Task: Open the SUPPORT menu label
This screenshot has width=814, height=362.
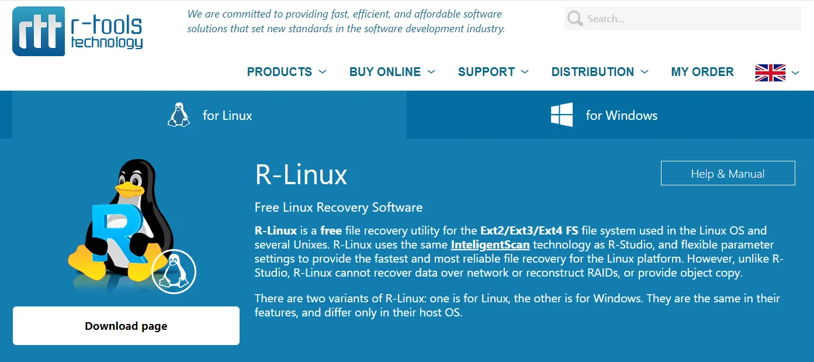Action: tap(486, 72)
